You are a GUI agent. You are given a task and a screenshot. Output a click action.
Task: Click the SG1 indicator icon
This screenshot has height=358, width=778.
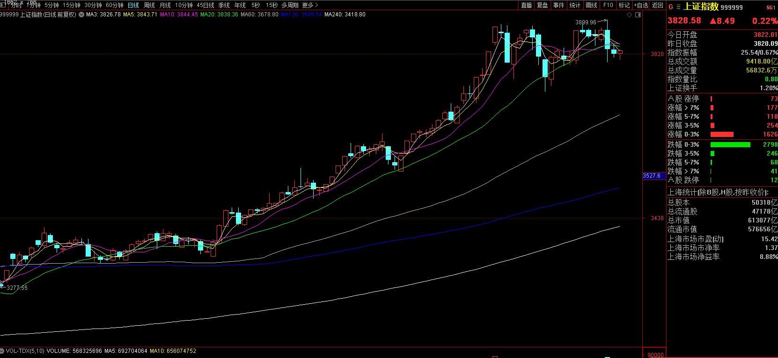click(x=771, y=7)
